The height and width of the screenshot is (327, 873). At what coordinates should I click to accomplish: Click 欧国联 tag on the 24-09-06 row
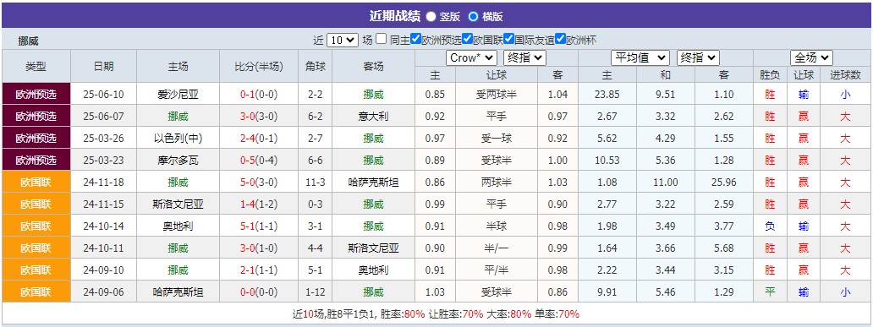(x=36, y=292)
